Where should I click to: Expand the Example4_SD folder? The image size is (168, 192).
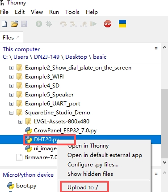click(11, 86)
